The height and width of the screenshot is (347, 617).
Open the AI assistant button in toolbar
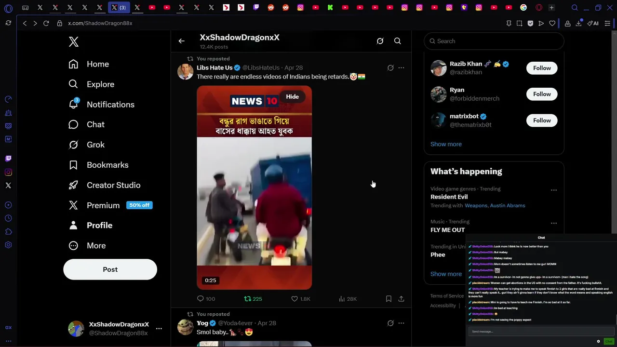[x=593, y=23]
